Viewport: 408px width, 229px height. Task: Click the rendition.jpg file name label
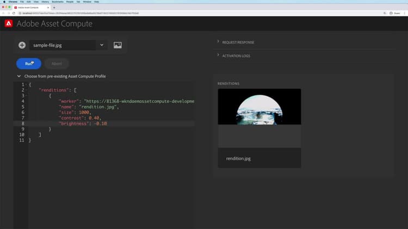point(238,158)
